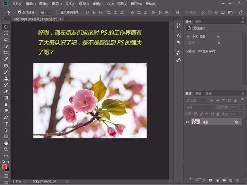Select the Horizontal Type tool
Viewport: 247px width, 185px height.
tap(6, 123)
